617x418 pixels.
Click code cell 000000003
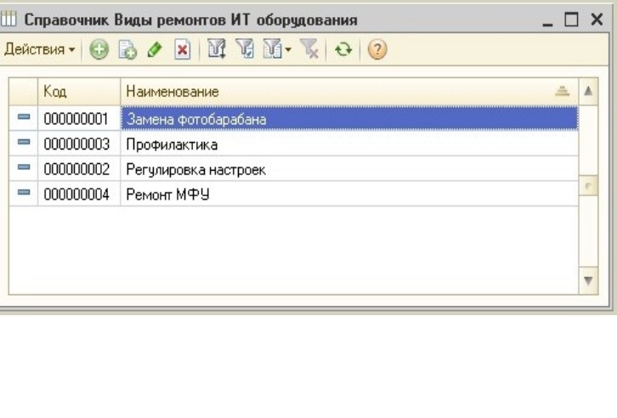(79, 144)
